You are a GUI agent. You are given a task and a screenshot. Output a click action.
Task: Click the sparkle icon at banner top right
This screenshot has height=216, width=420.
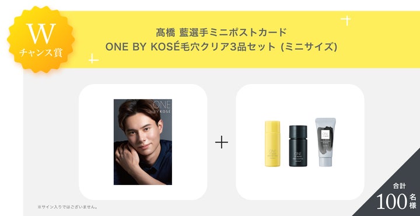346,20
